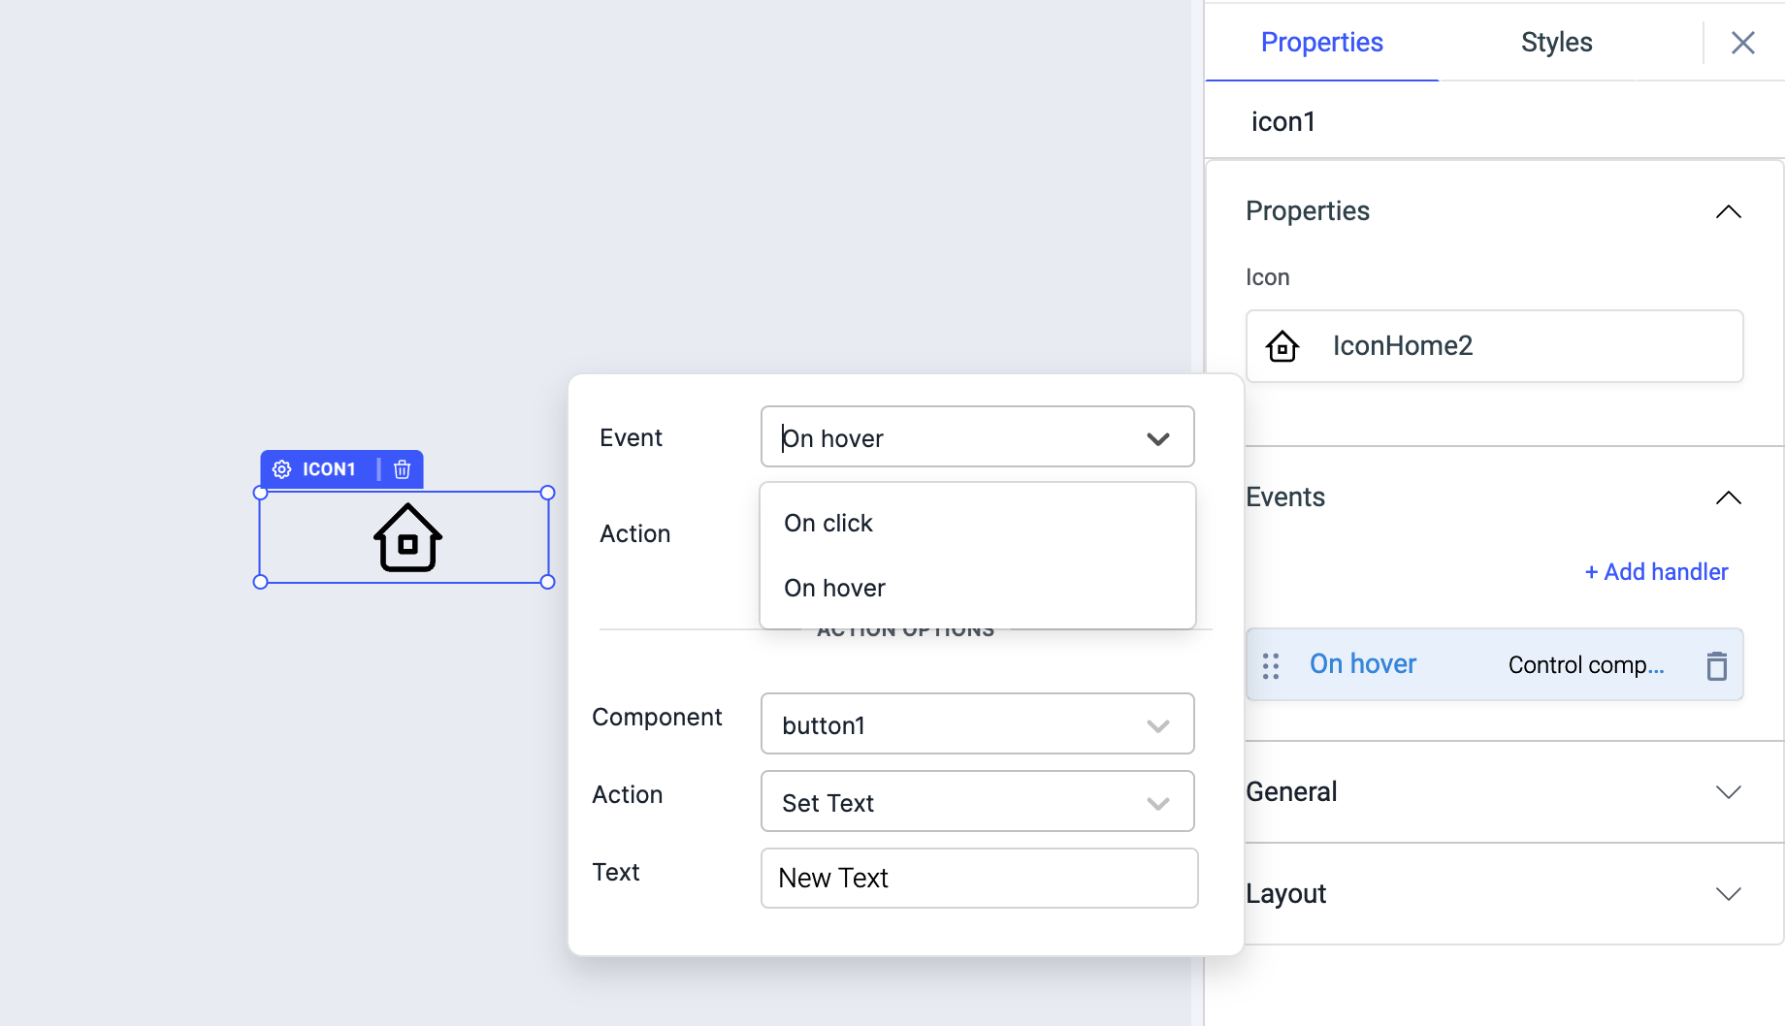
Task: Collapse the Events section
Action: tap(1728, 497)
